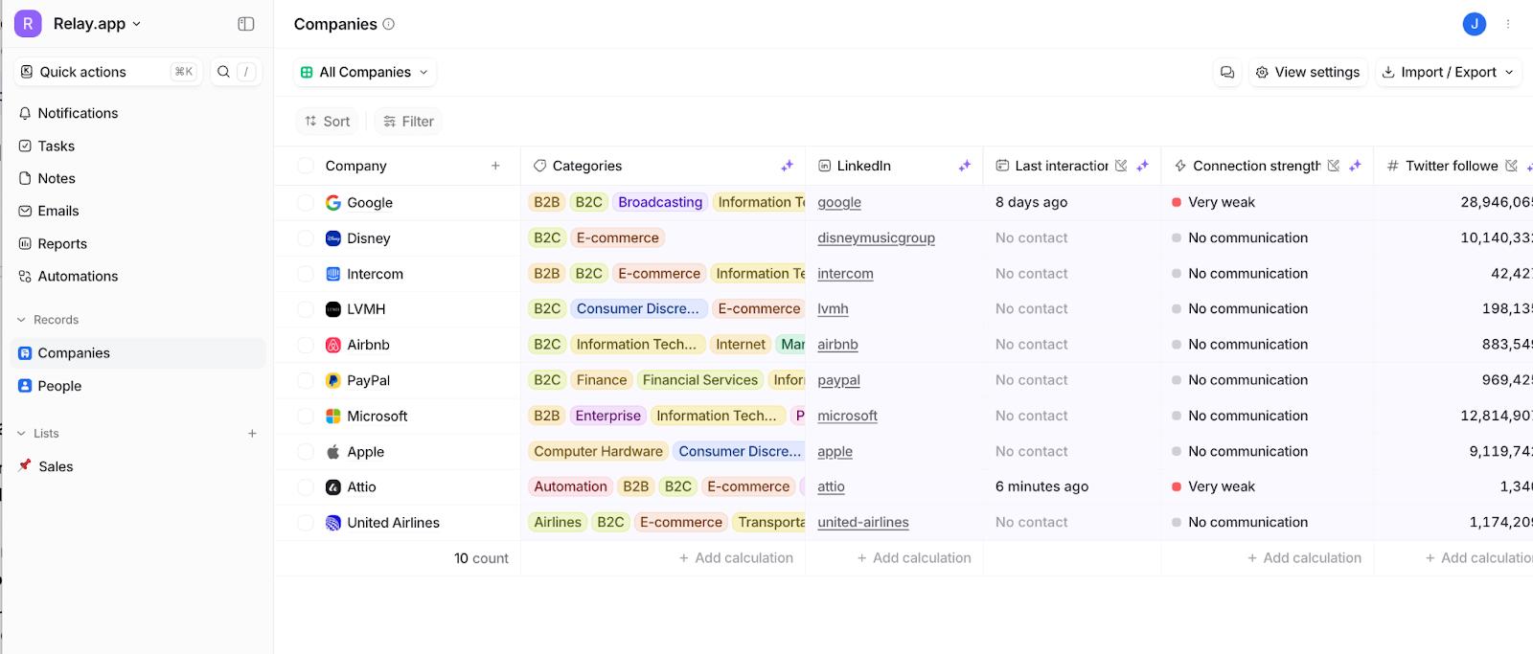Add calculation under LinkedIn column
The image size is (1533, 654).
point(914,558)
